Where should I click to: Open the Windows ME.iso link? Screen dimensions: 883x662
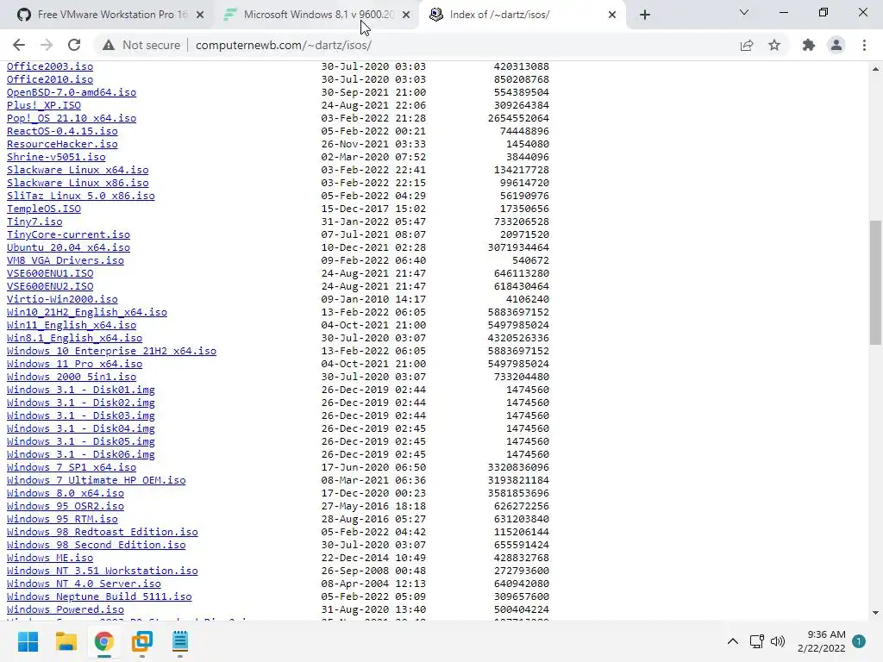(50, 559)
